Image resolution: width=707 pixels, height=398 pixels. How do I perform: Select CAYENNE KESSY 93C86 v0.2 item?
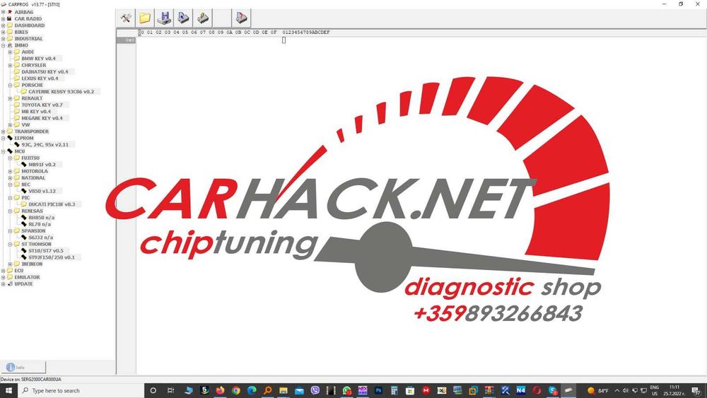(x=62, y=91)
